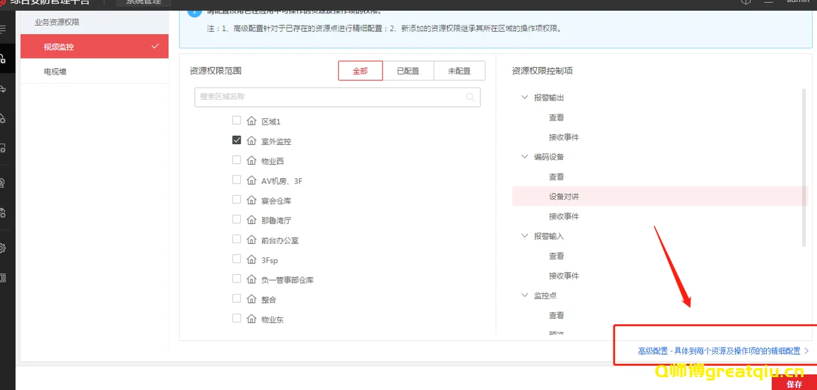Open the 系统管理 menu

[145, 3]
